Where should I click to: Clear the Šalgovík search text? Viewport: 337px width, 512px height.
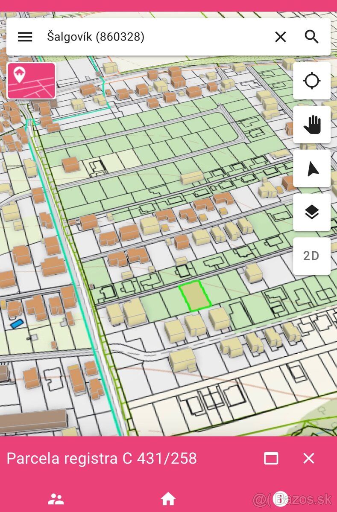(x=280, y=37)
